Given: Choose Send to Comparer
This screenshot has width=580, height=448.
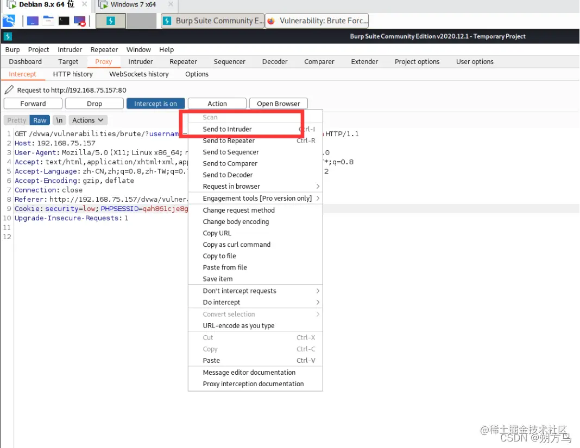Looking at the screenshot, I should (x=255, y=164).
